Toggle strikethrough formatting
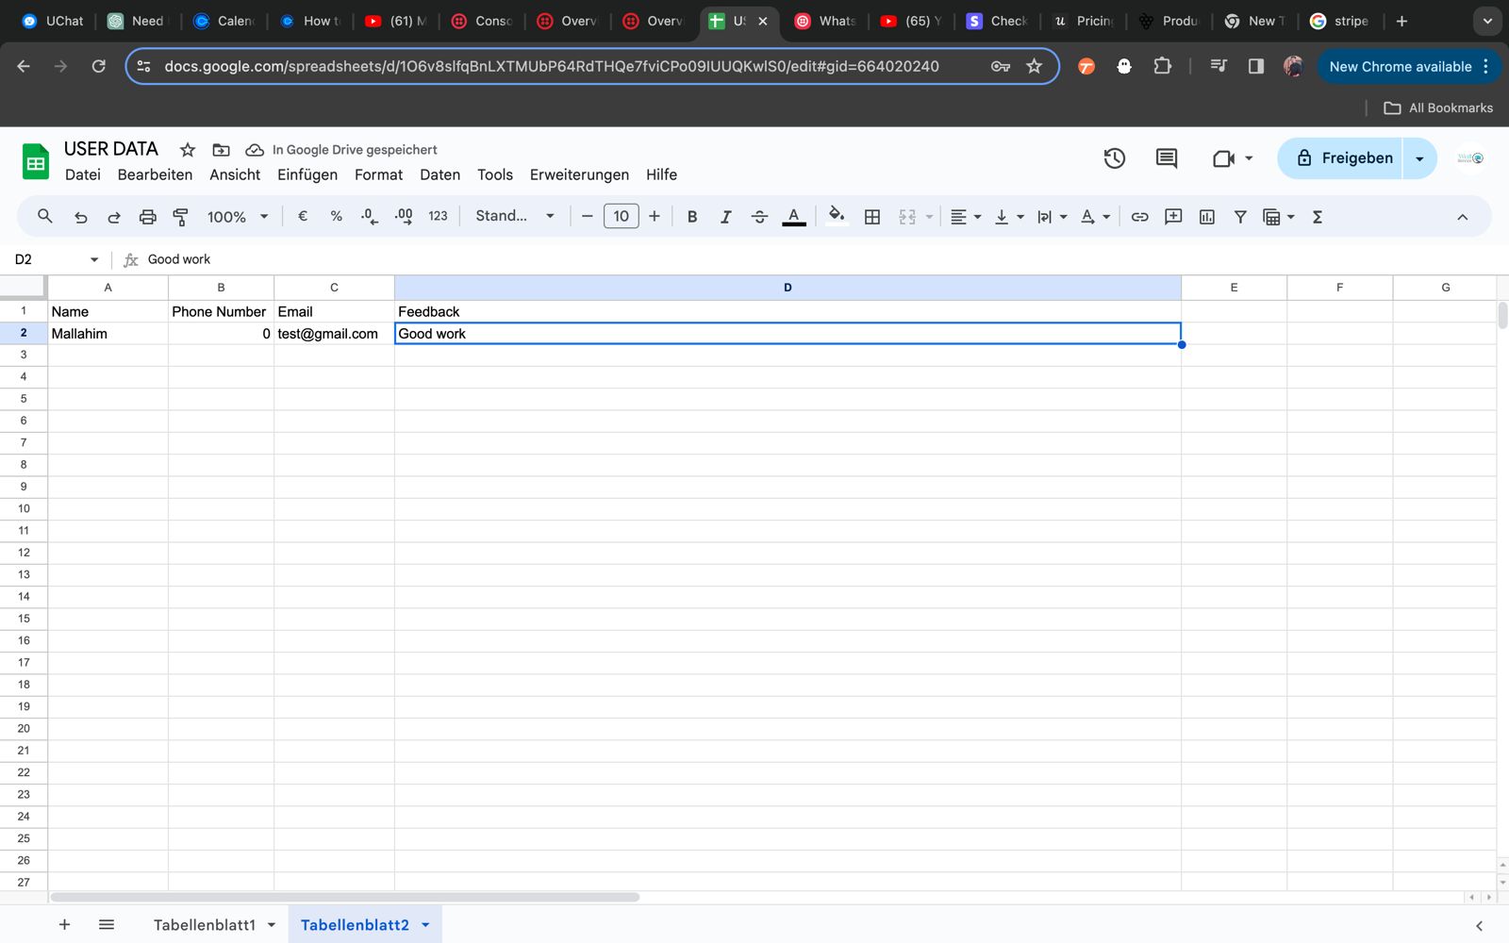 [x=759, y=217]
